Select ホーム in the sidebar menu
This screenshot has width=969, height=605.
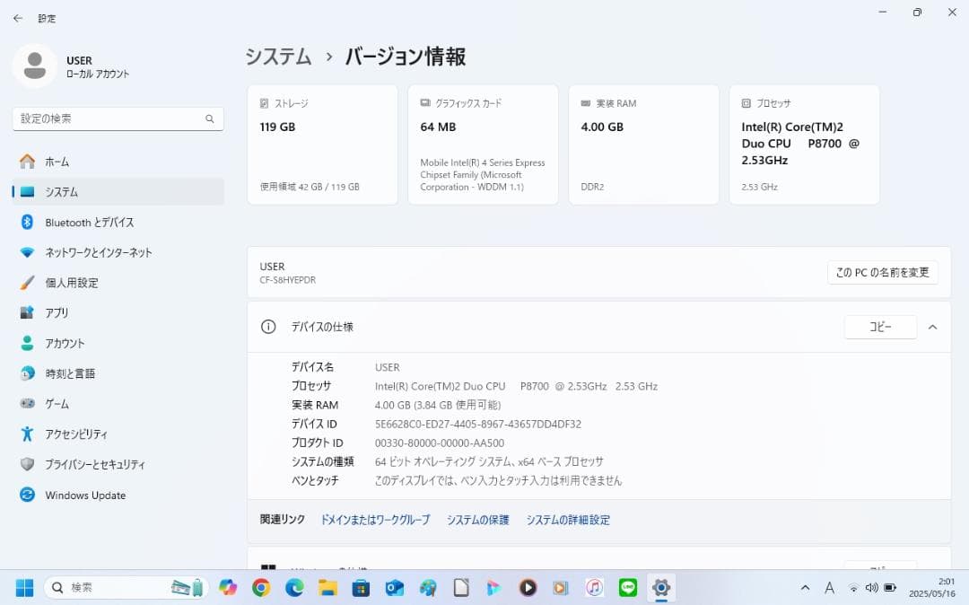(57, 162)
